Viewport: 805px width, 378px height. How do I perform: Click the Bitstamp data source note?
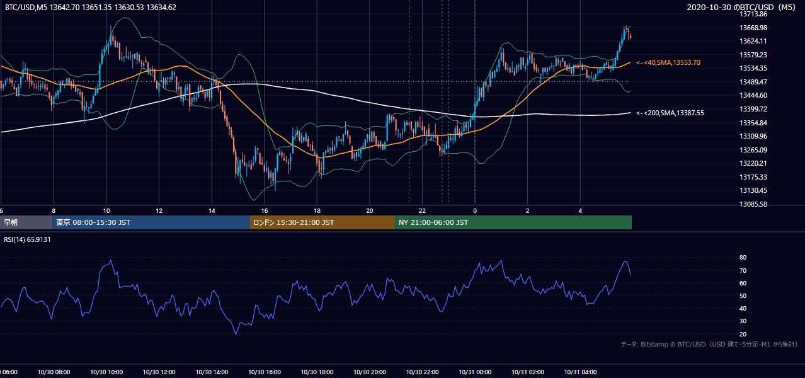[x=709, y=345]
